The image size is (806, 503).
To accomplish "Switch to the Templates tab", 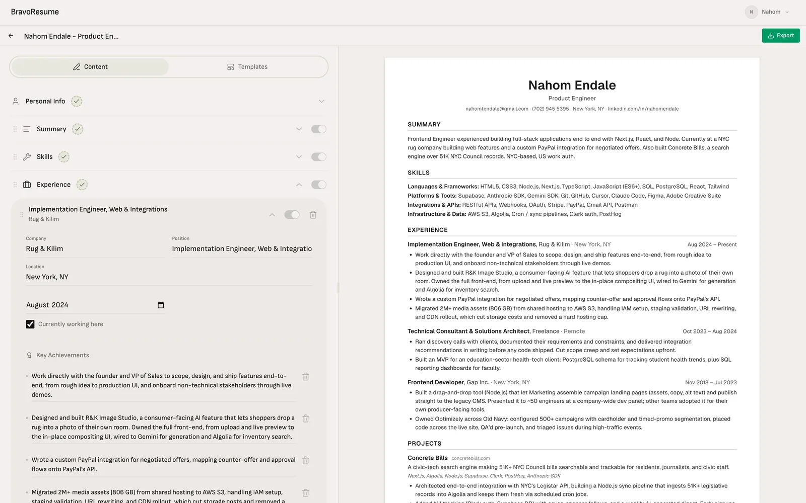I will click(247, 67).
